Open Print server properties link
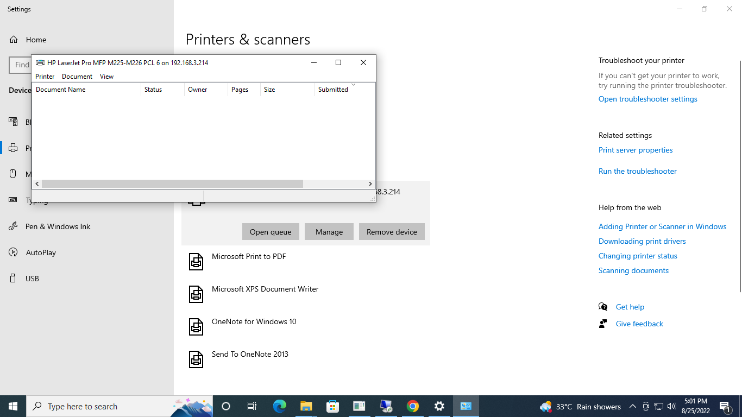 tap(636, 150)
